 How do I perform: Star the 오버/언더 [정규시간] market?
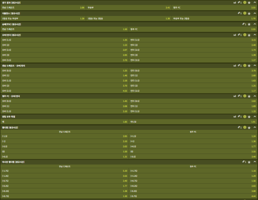249,34
